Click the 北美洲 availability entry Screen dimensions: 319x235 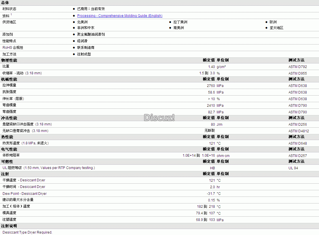[82, 22]
